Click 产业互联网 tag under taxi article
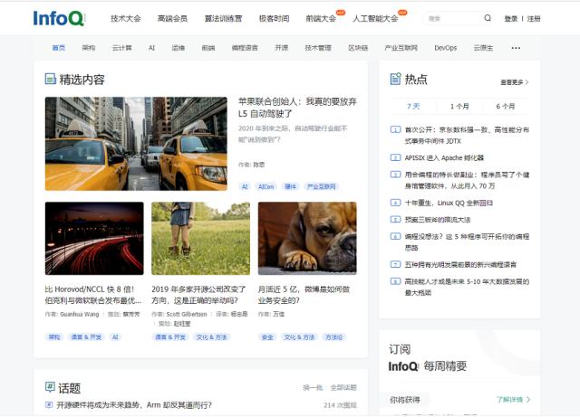This screenshot has height=417, width=580. coord(322,186)
